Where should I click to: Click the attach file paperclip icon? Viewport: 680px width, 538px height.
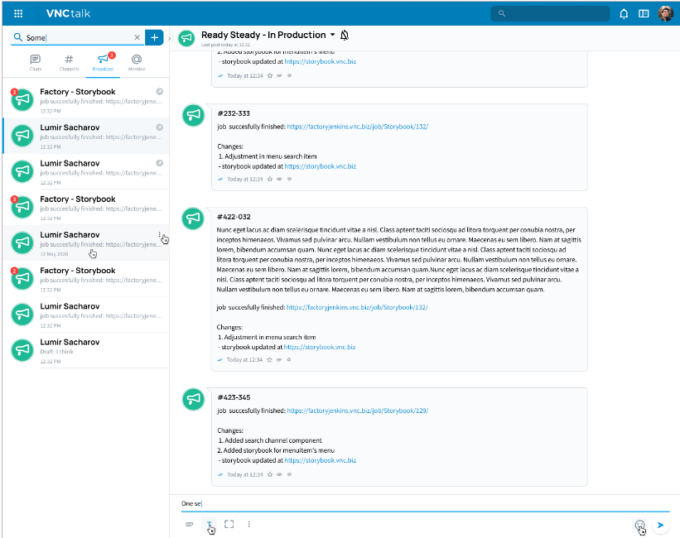pos(189,524)
